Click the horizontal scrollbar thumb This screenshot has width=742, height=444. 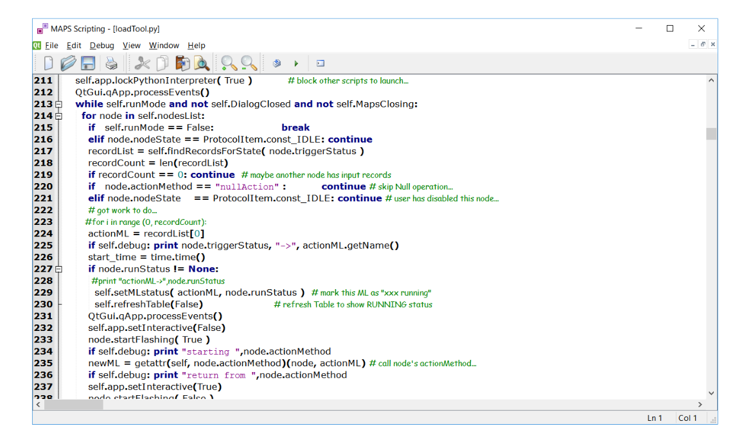point(74,405)
